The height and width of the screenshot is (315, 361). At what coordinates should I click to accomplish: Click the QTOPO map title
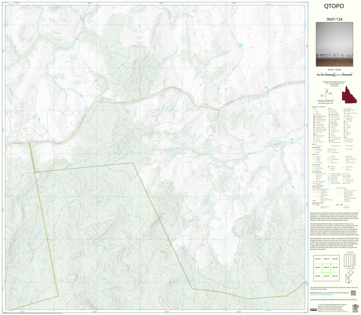(334, 6)
